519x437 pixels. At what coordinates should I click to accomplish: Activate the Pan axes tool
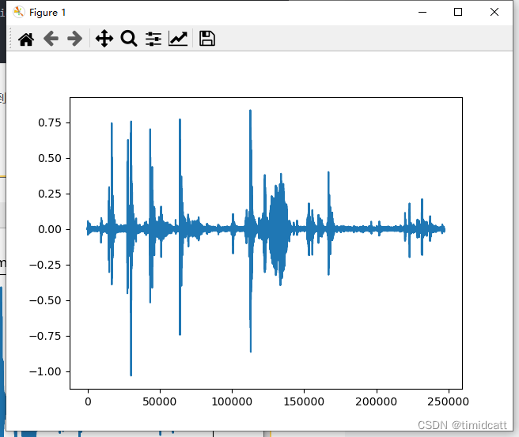[x=104, y=39]
